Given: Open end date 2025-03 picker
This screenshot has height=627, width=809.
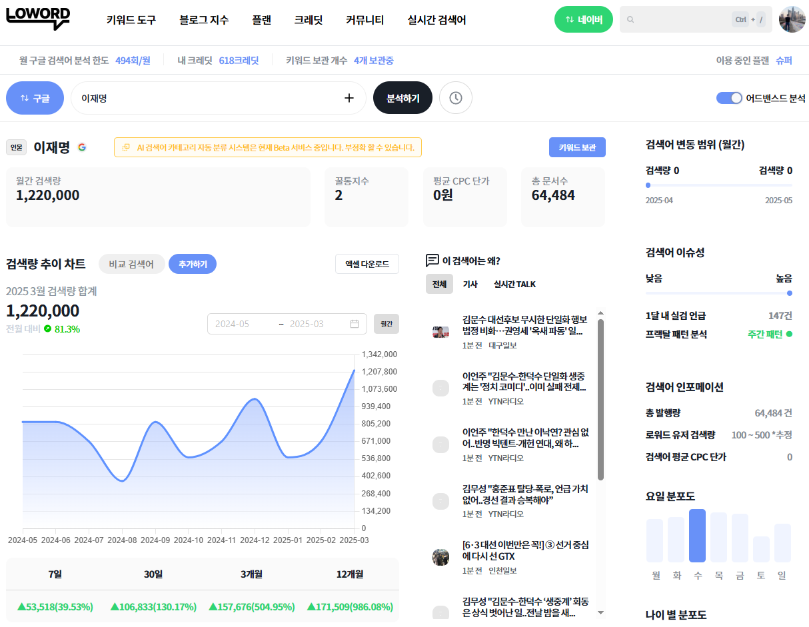Looking at the screenshot, I should tap(307, 324).
